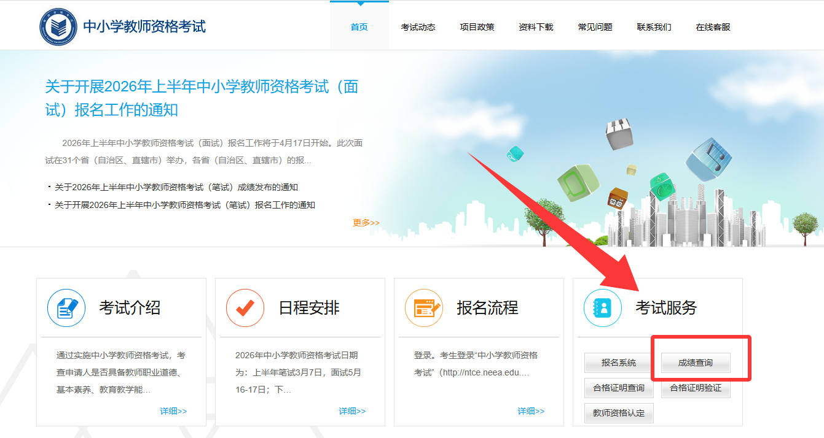Open the orange 更多>> link
The width and height of the screenshot is (824, 438).
(x=366, y=223)
